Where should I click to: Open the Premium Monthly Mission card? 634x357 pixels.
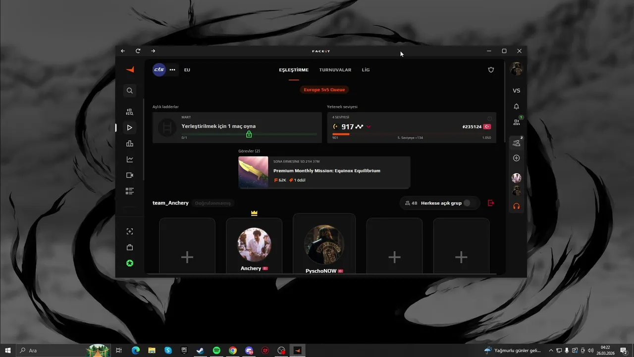324,173
